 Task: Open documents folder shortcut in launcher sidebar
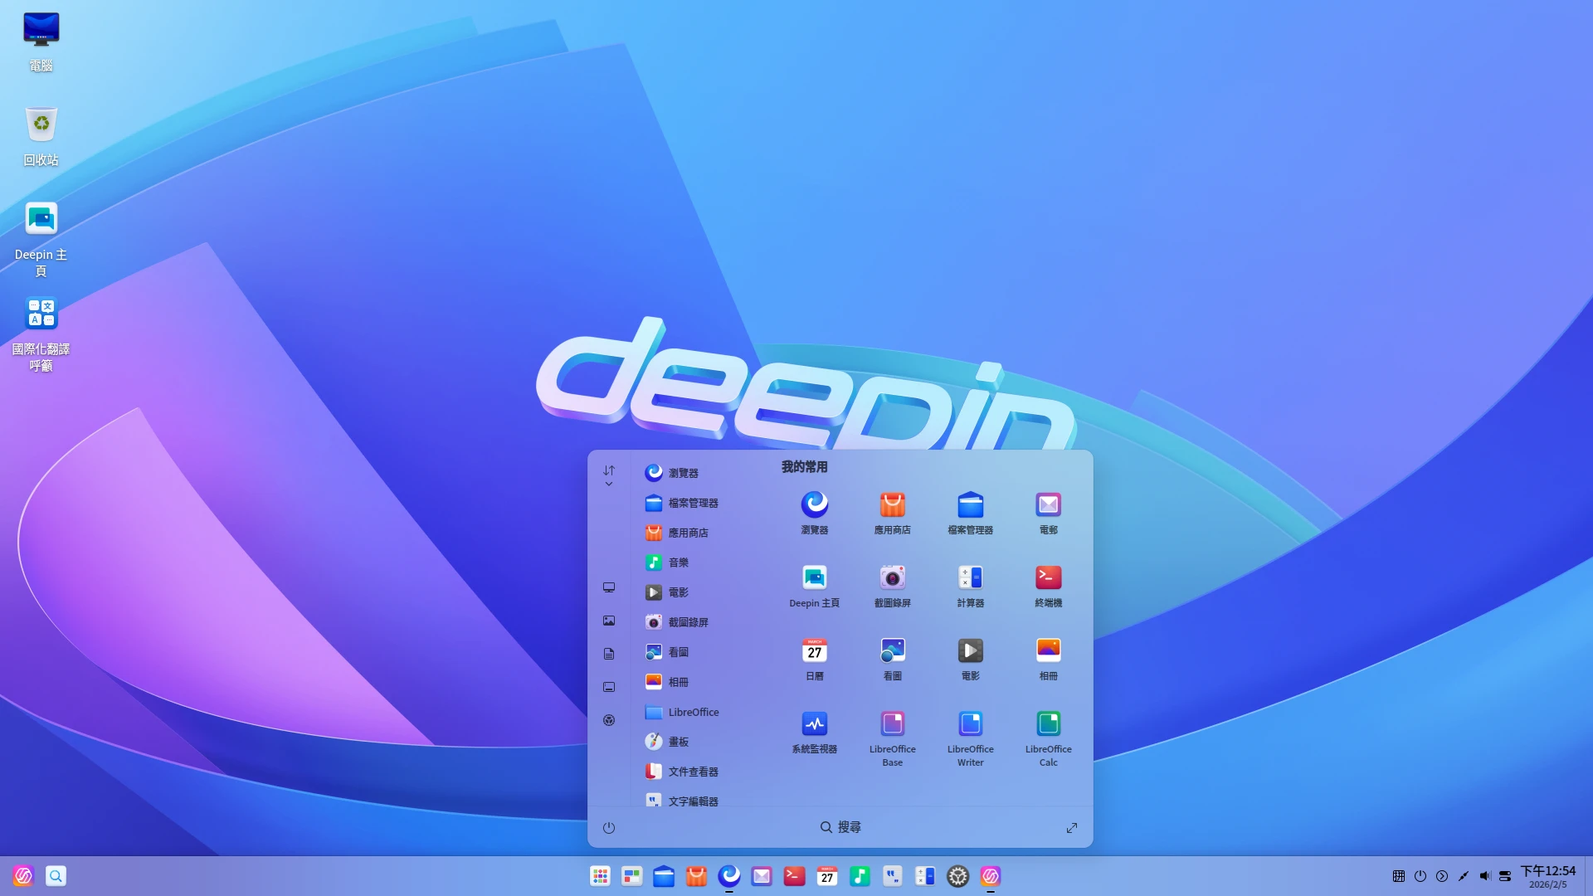[x=609, y=654]
